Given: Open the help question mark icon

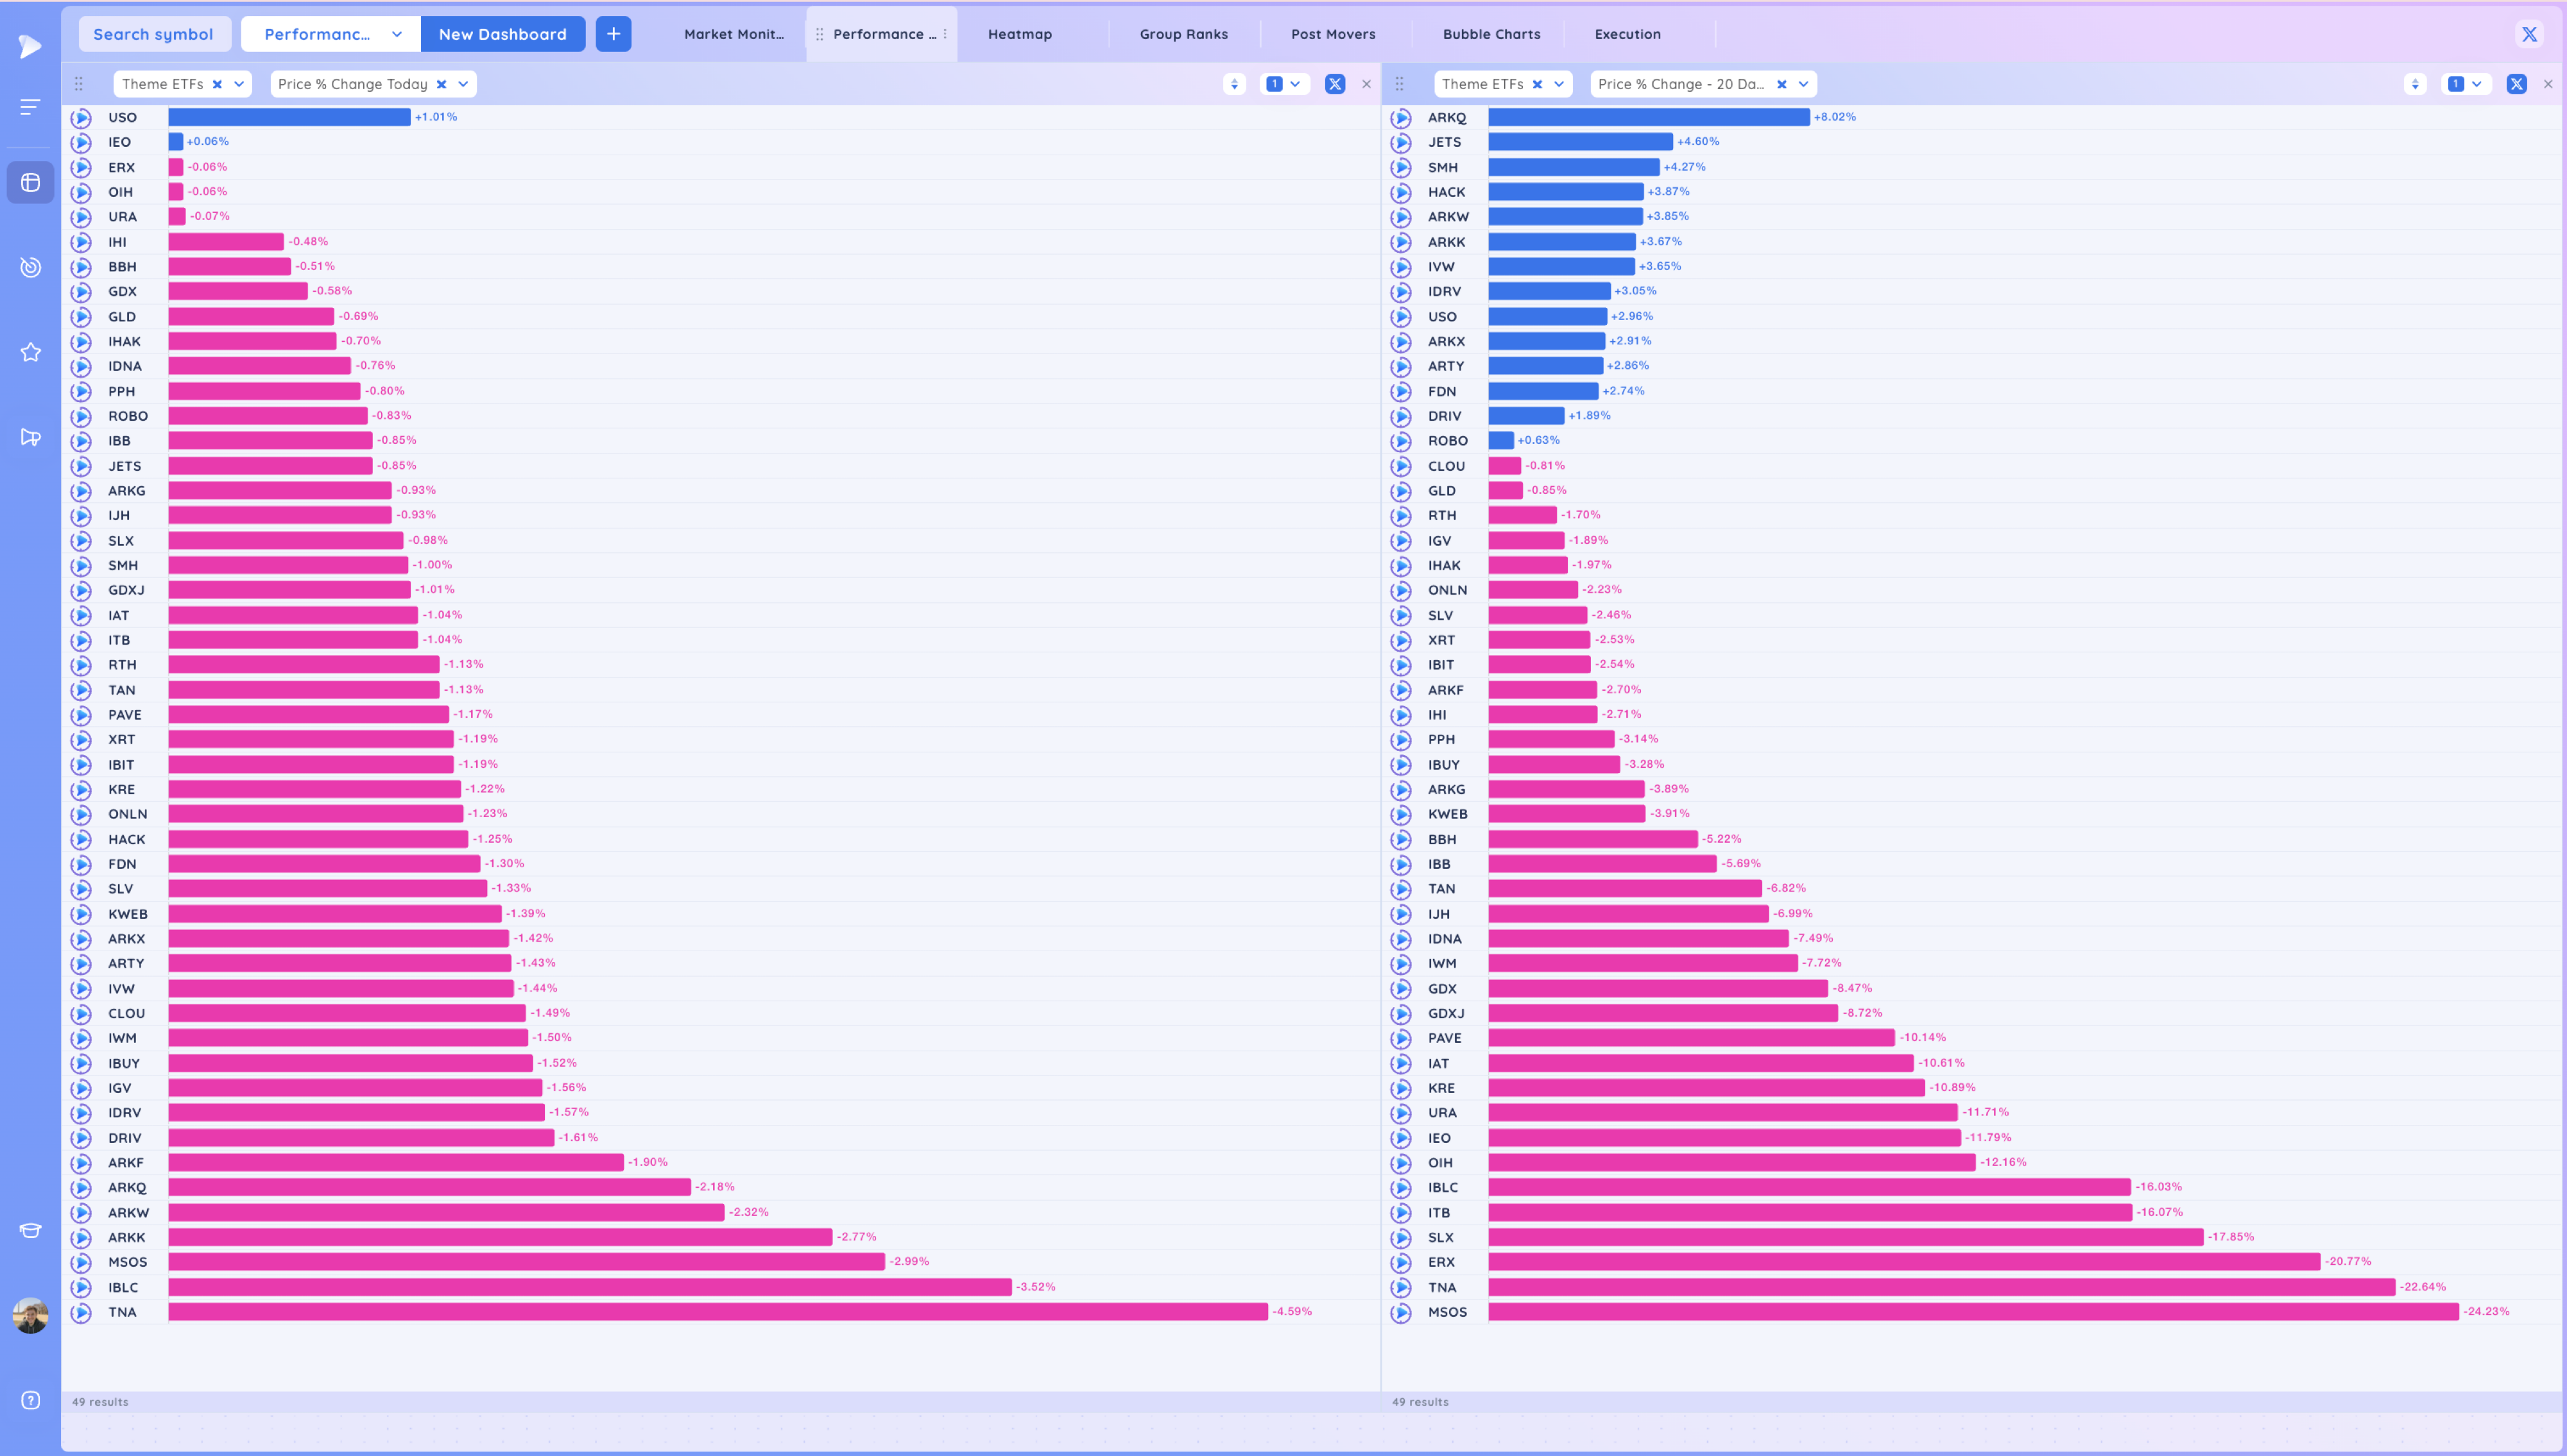Looking at the screenshot, I should [30, 1400].
